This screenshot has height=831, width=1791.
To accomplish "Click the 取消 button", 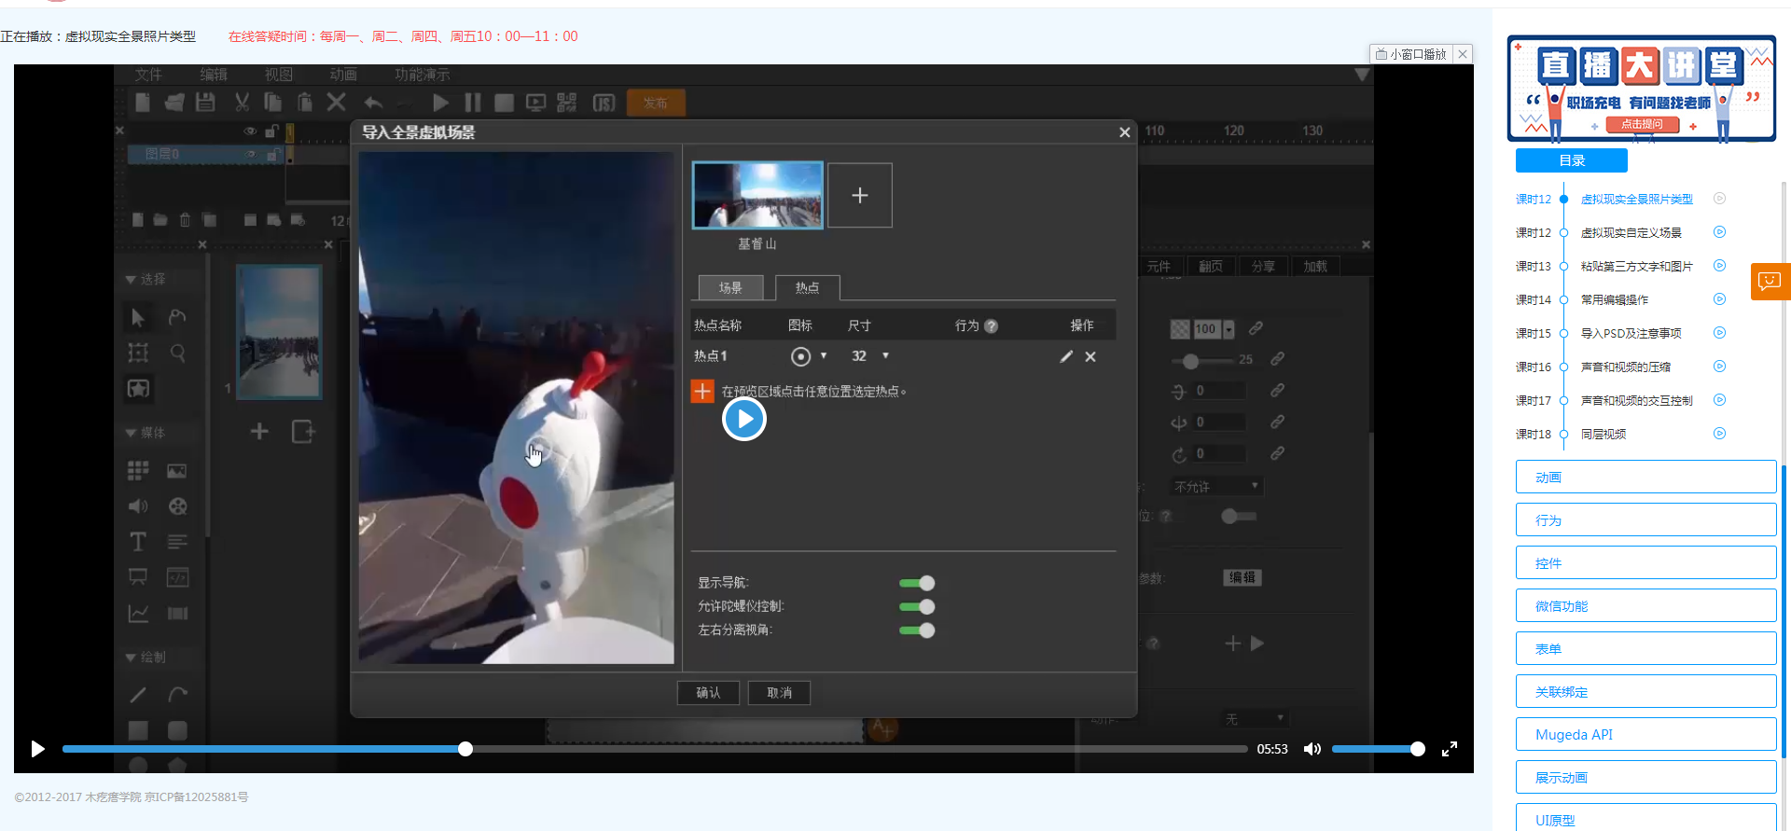I will coord(779,693).
